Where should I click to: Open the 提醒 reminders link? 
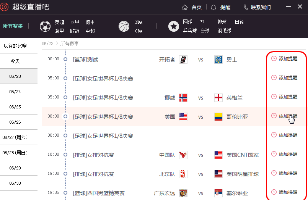(x=225, y=8)
